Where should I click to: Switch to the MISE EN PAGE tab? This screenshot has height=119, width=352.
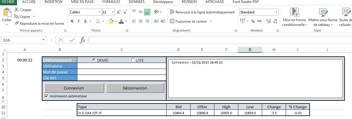coord(82,2)
